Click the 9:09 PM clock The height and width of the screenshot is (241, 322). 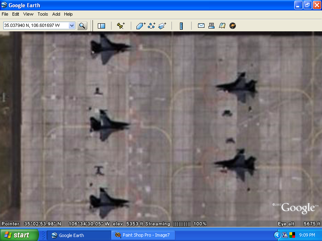click(x=307, y=235)
